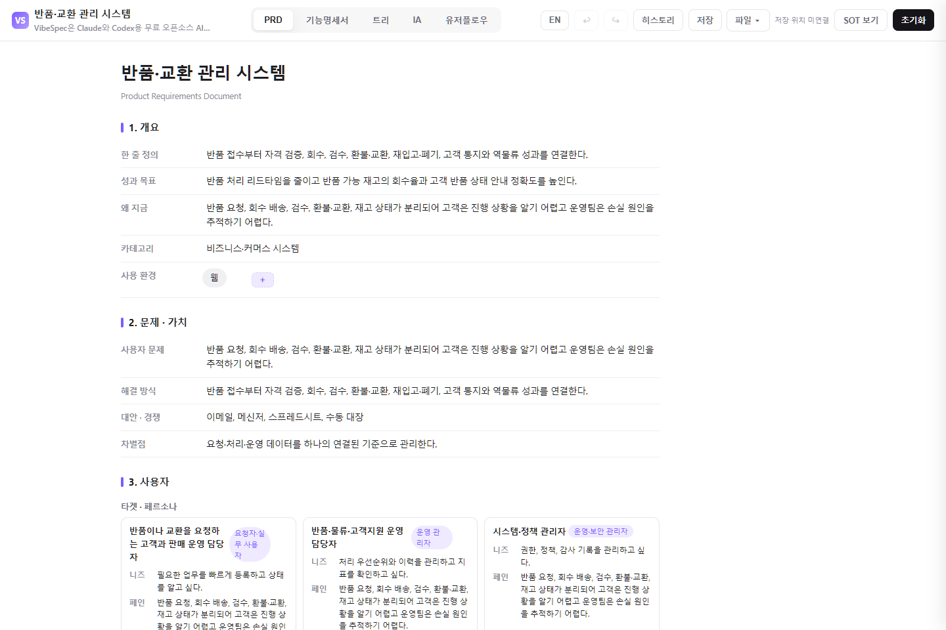Image resolution: width=946 pixels, height=630 pixels.
Task: Click the 타겟 · 페르소나 label
Action: tap(149, 507)
